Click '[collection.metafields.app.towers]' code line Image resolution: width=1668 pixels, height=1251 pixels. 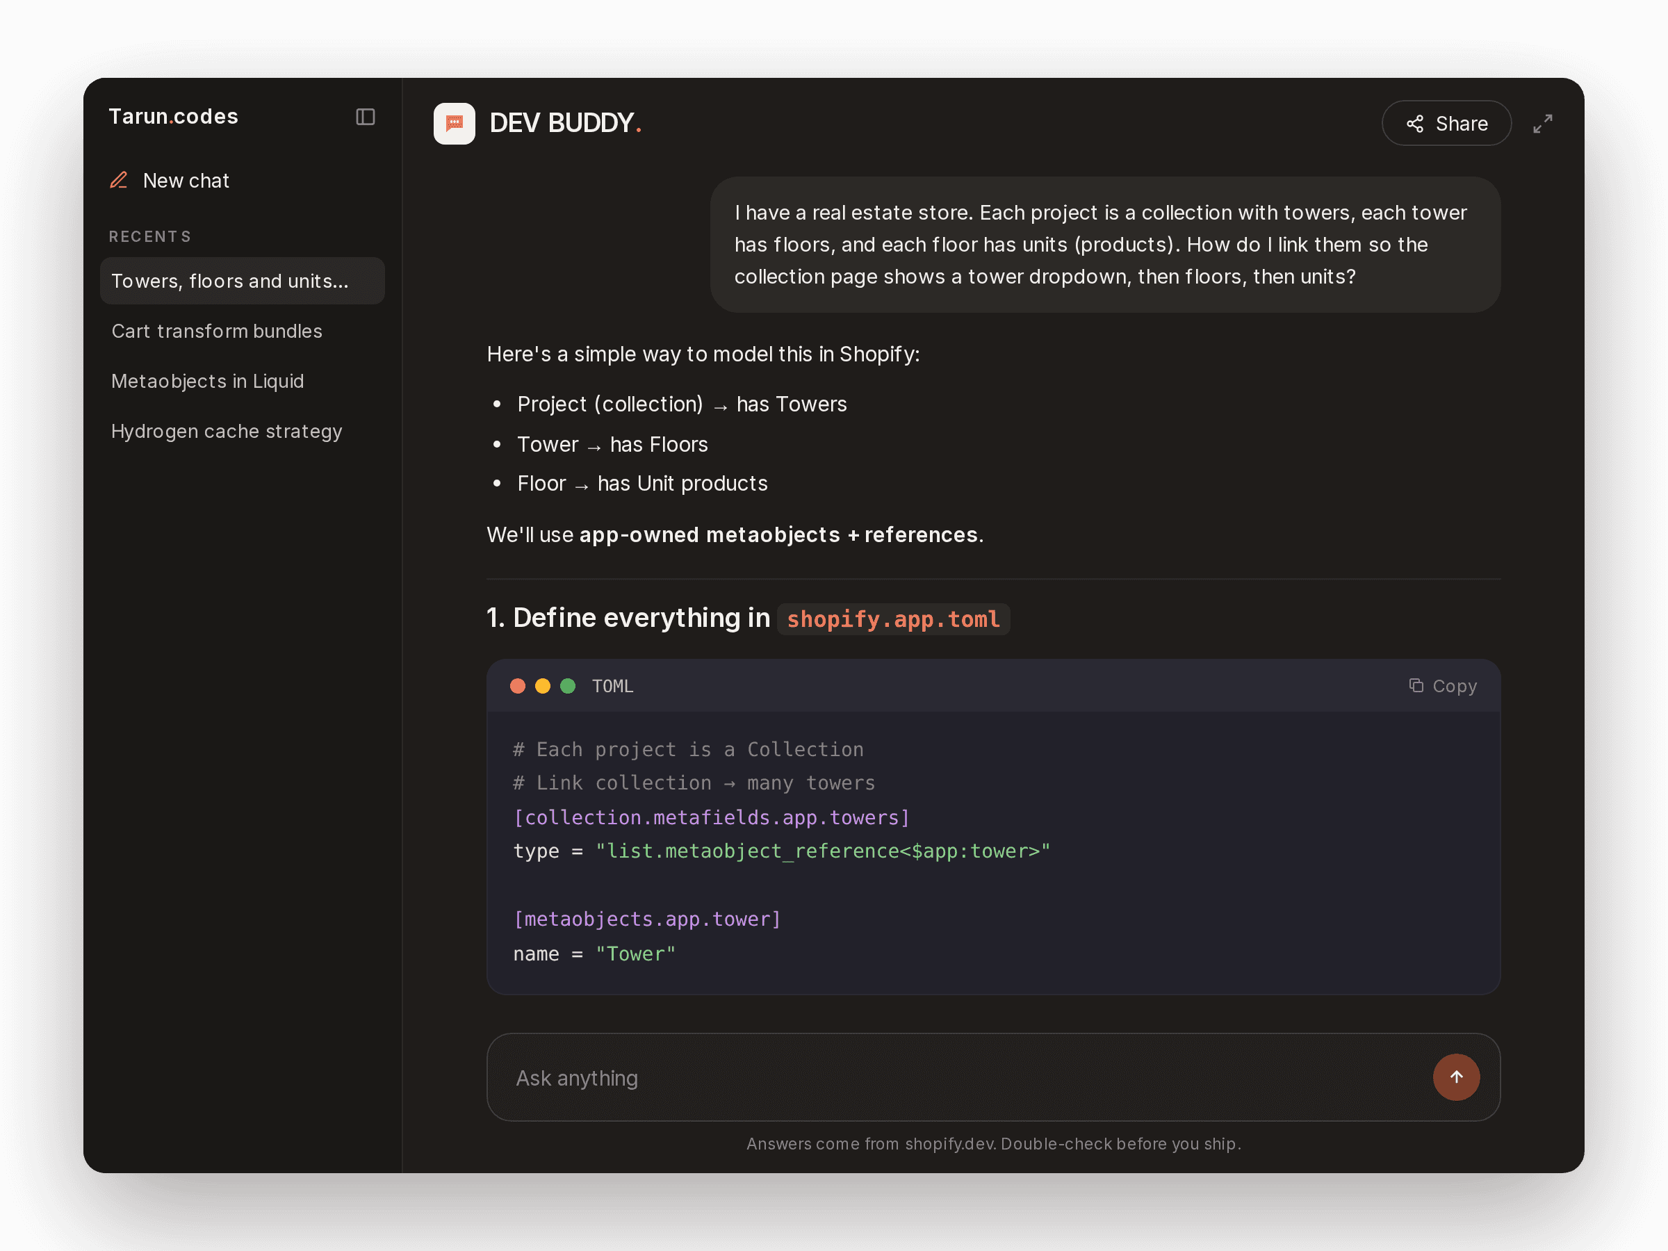(x=711, y=817)
